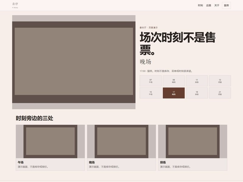Click the large hero stage image

tap(74, 62)
